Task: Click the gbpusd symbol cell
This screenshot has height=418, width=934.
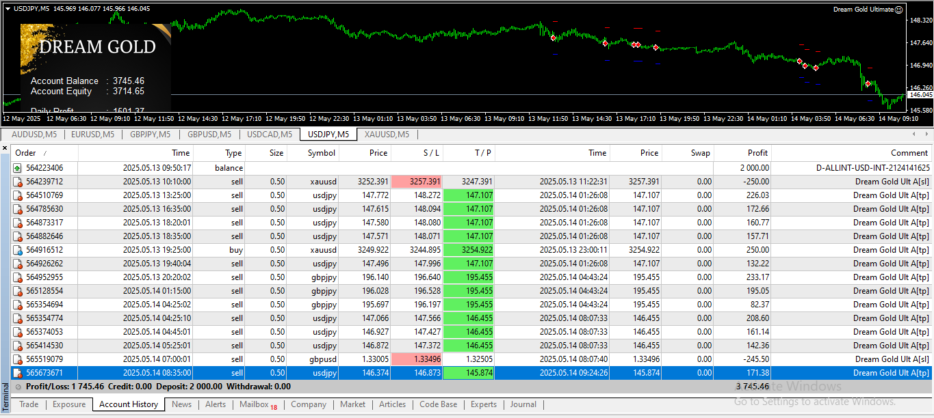Action: pyautogui.click(x=322, y=359)
